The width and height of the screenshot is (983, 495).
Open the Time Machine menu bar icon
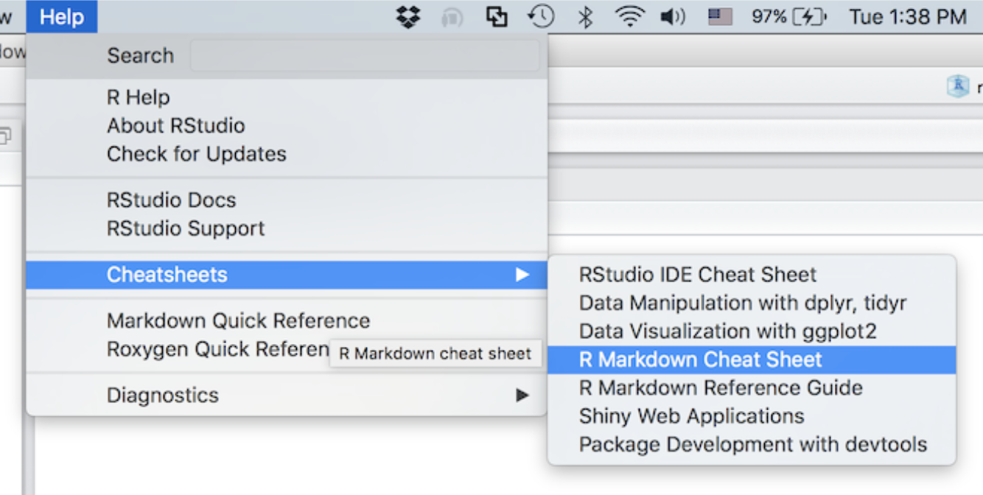point(542,17)
